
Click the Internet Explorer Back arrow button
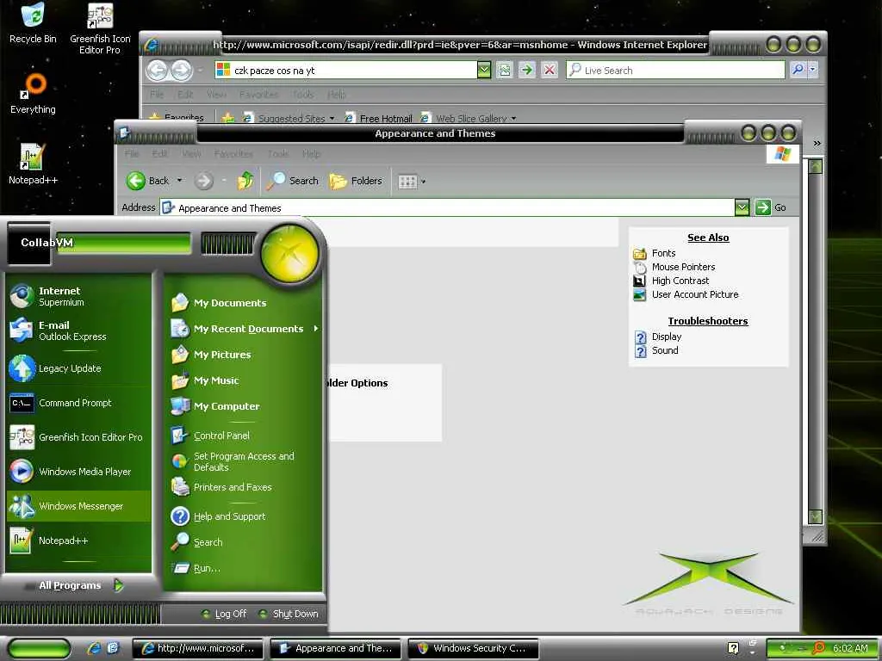158,71
